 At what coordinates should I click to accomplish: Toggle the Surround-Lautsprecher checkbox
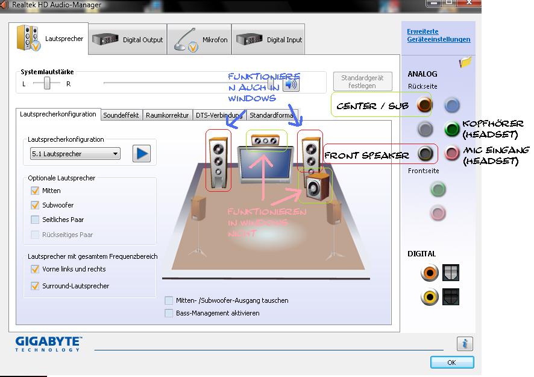tap(35, 286)
